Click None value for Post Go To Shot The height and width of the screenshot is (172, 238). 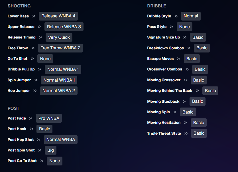(x=54, y=161)
